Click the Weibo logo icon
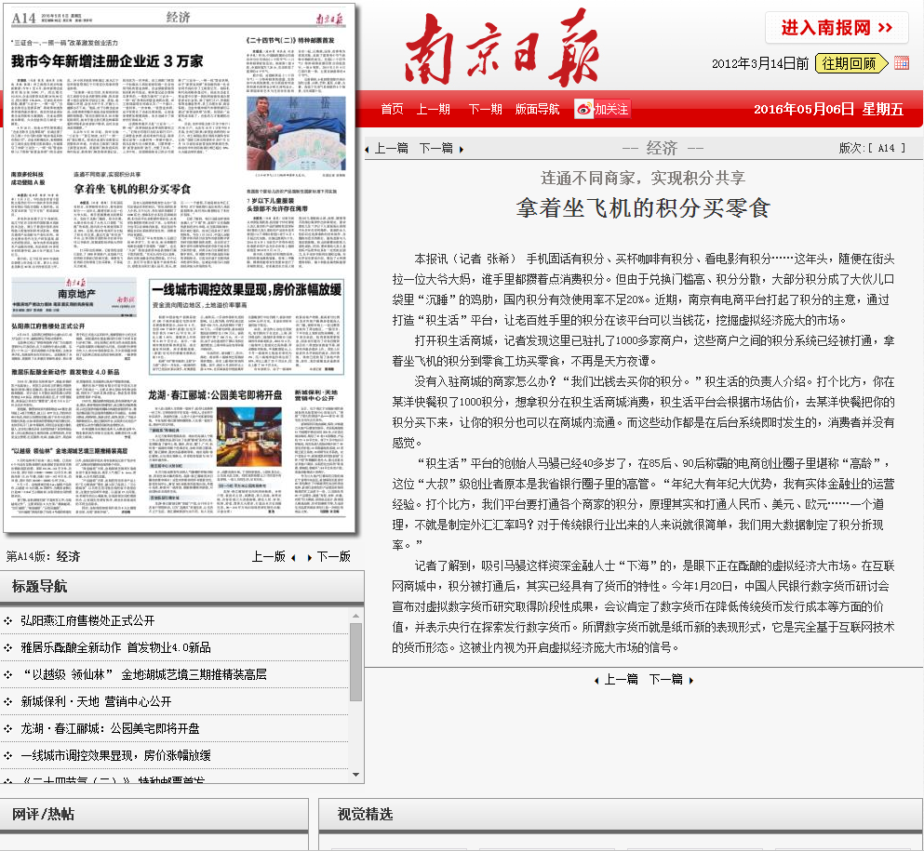 click(584, 109)
